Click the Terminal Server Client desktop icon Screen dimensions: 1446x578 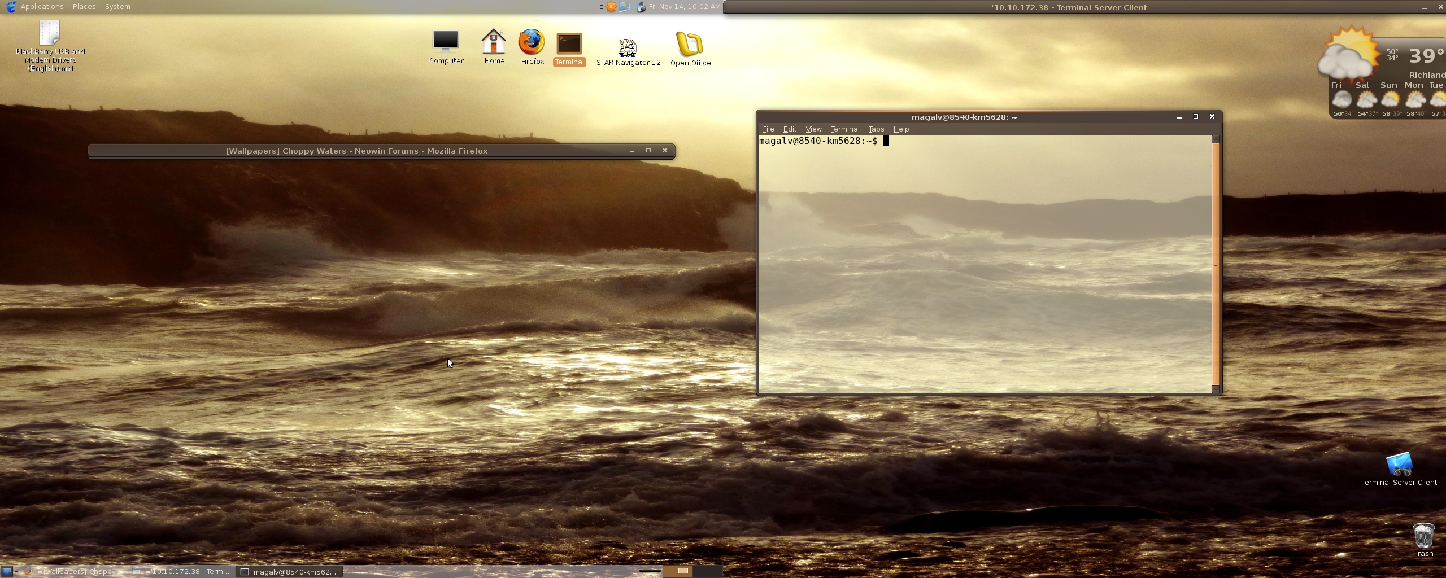click(x=1399, y=465)
